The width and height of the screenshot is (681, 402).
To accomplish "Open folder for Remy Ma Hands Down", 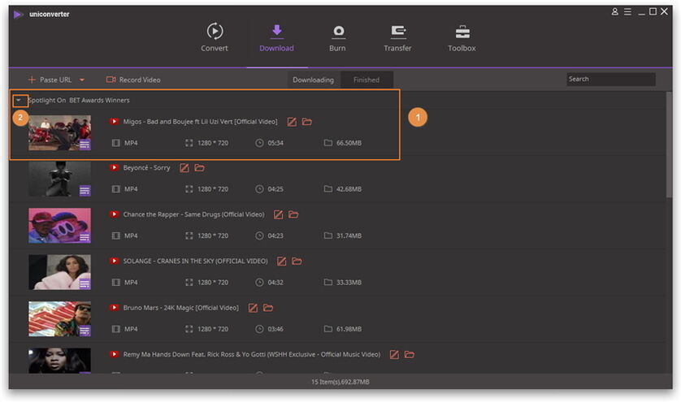I will [x=410, y=354].
